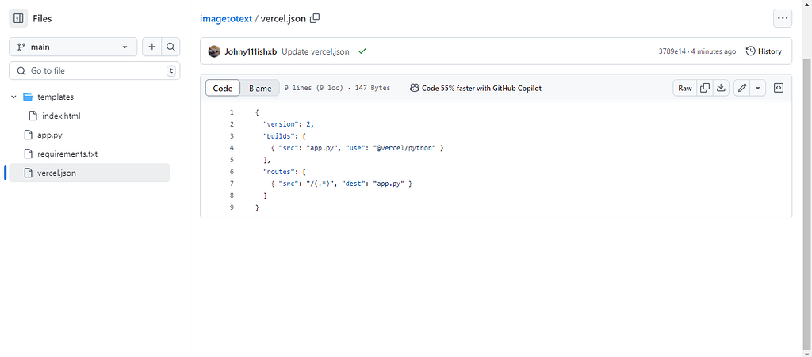The width and height of the screenshot is (812, 357).
Task: Open the commit History
Action: pyautogui.click(x=764, y=51)
